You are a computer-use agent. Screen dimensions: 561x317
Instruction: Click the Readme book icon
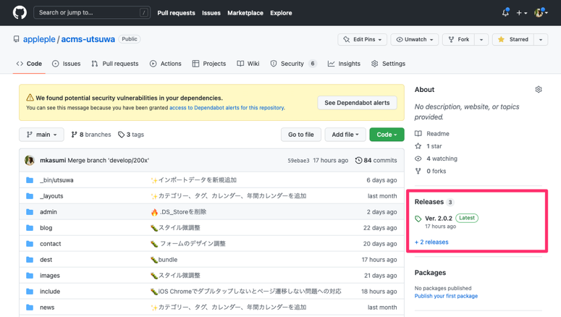coord(418,133)
